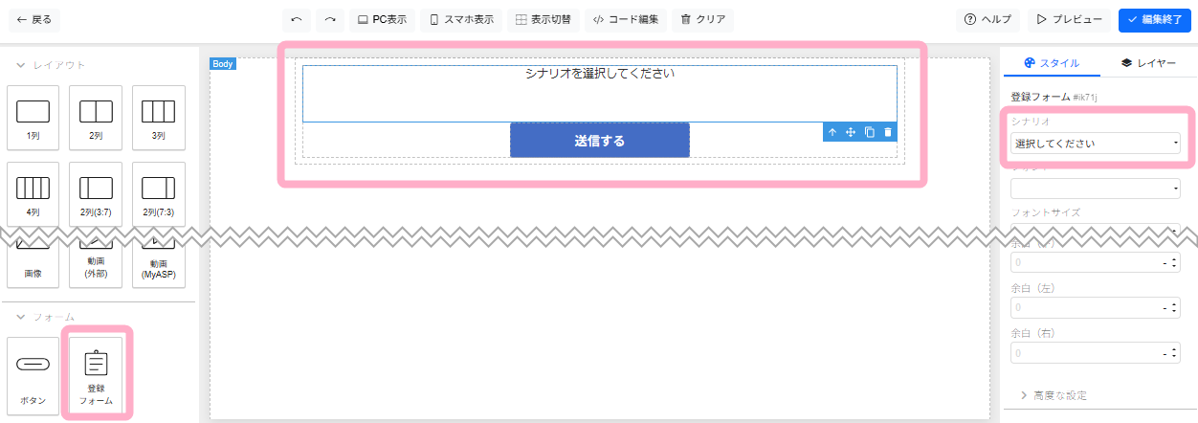Switch to the レイヤー tab
The width and height of the screenshot is (1198, 423).
tap(1148, 63)
